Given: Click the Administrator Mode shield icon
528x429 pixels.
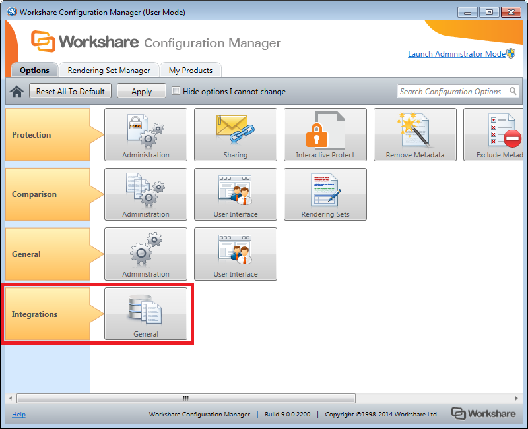Looking at the screenshot, I should click(511, 53).
